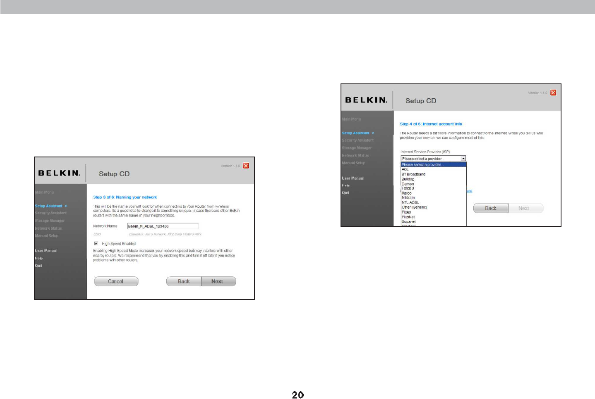Open Manual Setup in the Step 4 window sidebar
595x399 pixels.
coord(353,163)
